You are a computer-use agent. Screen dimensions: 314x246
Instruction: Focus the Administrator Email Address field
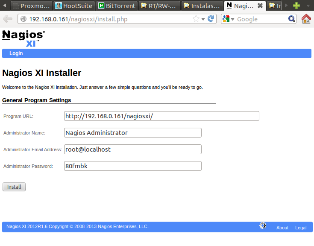pos(133,149)
